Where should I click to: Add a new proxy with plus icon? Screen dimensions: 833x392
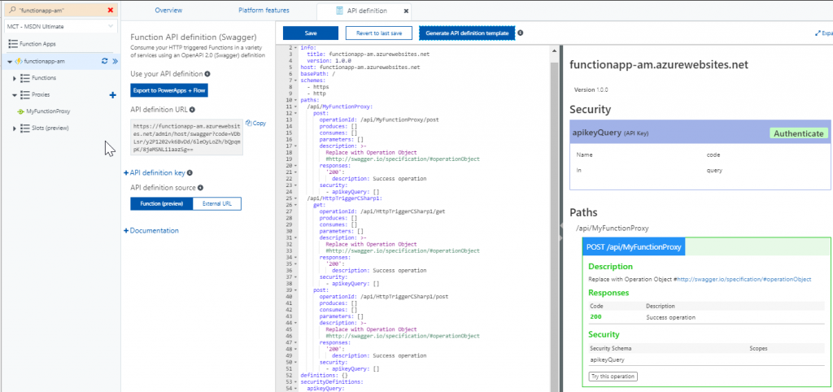click(112, 95)
